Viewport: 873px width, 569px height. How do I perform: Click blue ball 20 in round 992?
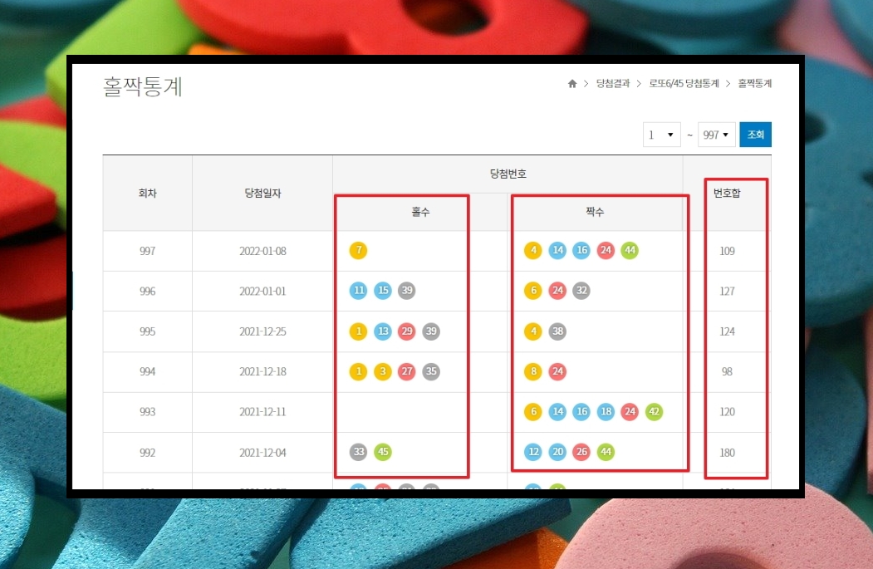(557, 452)
